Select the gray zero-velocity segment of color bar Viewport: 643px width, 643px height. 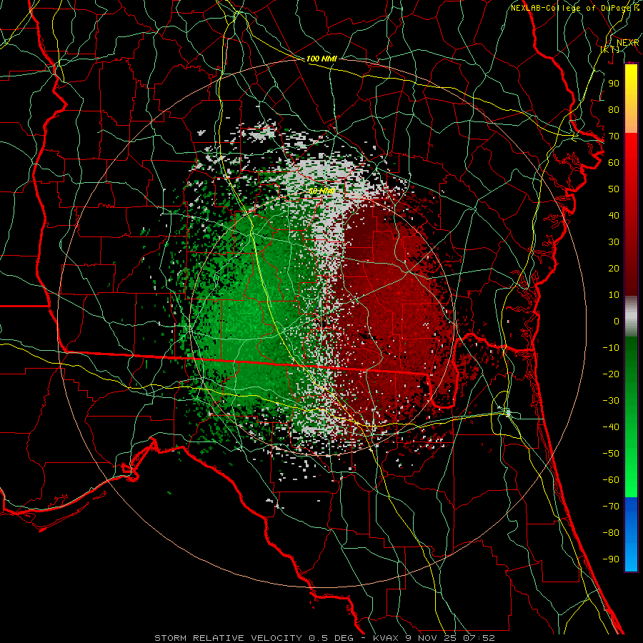[631, 316]
